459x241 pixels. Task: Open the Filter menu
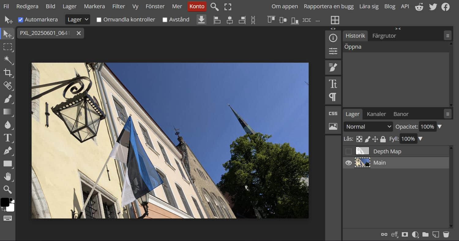[x=118, y=6]
